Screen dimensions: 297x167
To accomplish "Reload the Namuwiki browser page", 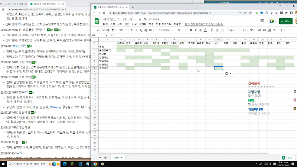I will click(3, 10).
